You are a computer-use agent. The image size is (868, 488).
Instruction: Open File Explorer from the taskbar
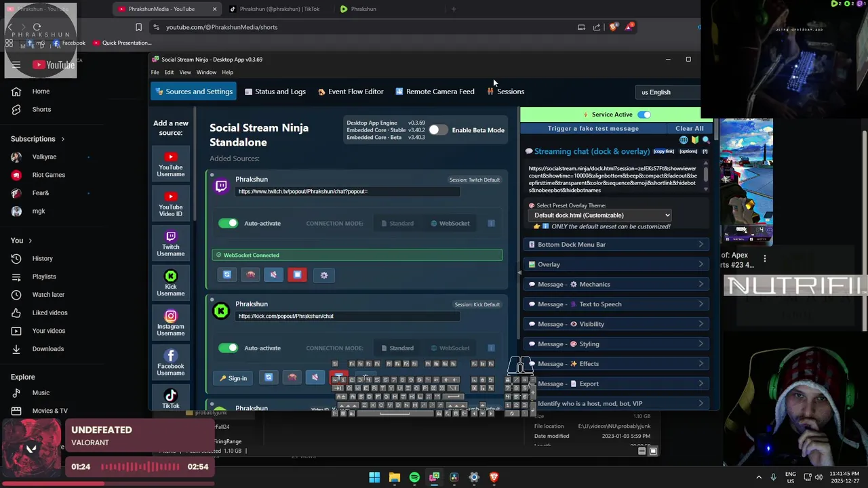[x=394, y=477]
